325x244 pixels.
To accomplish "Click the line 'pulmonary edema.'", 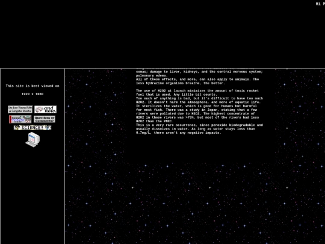I will click(x=152, y=75).
